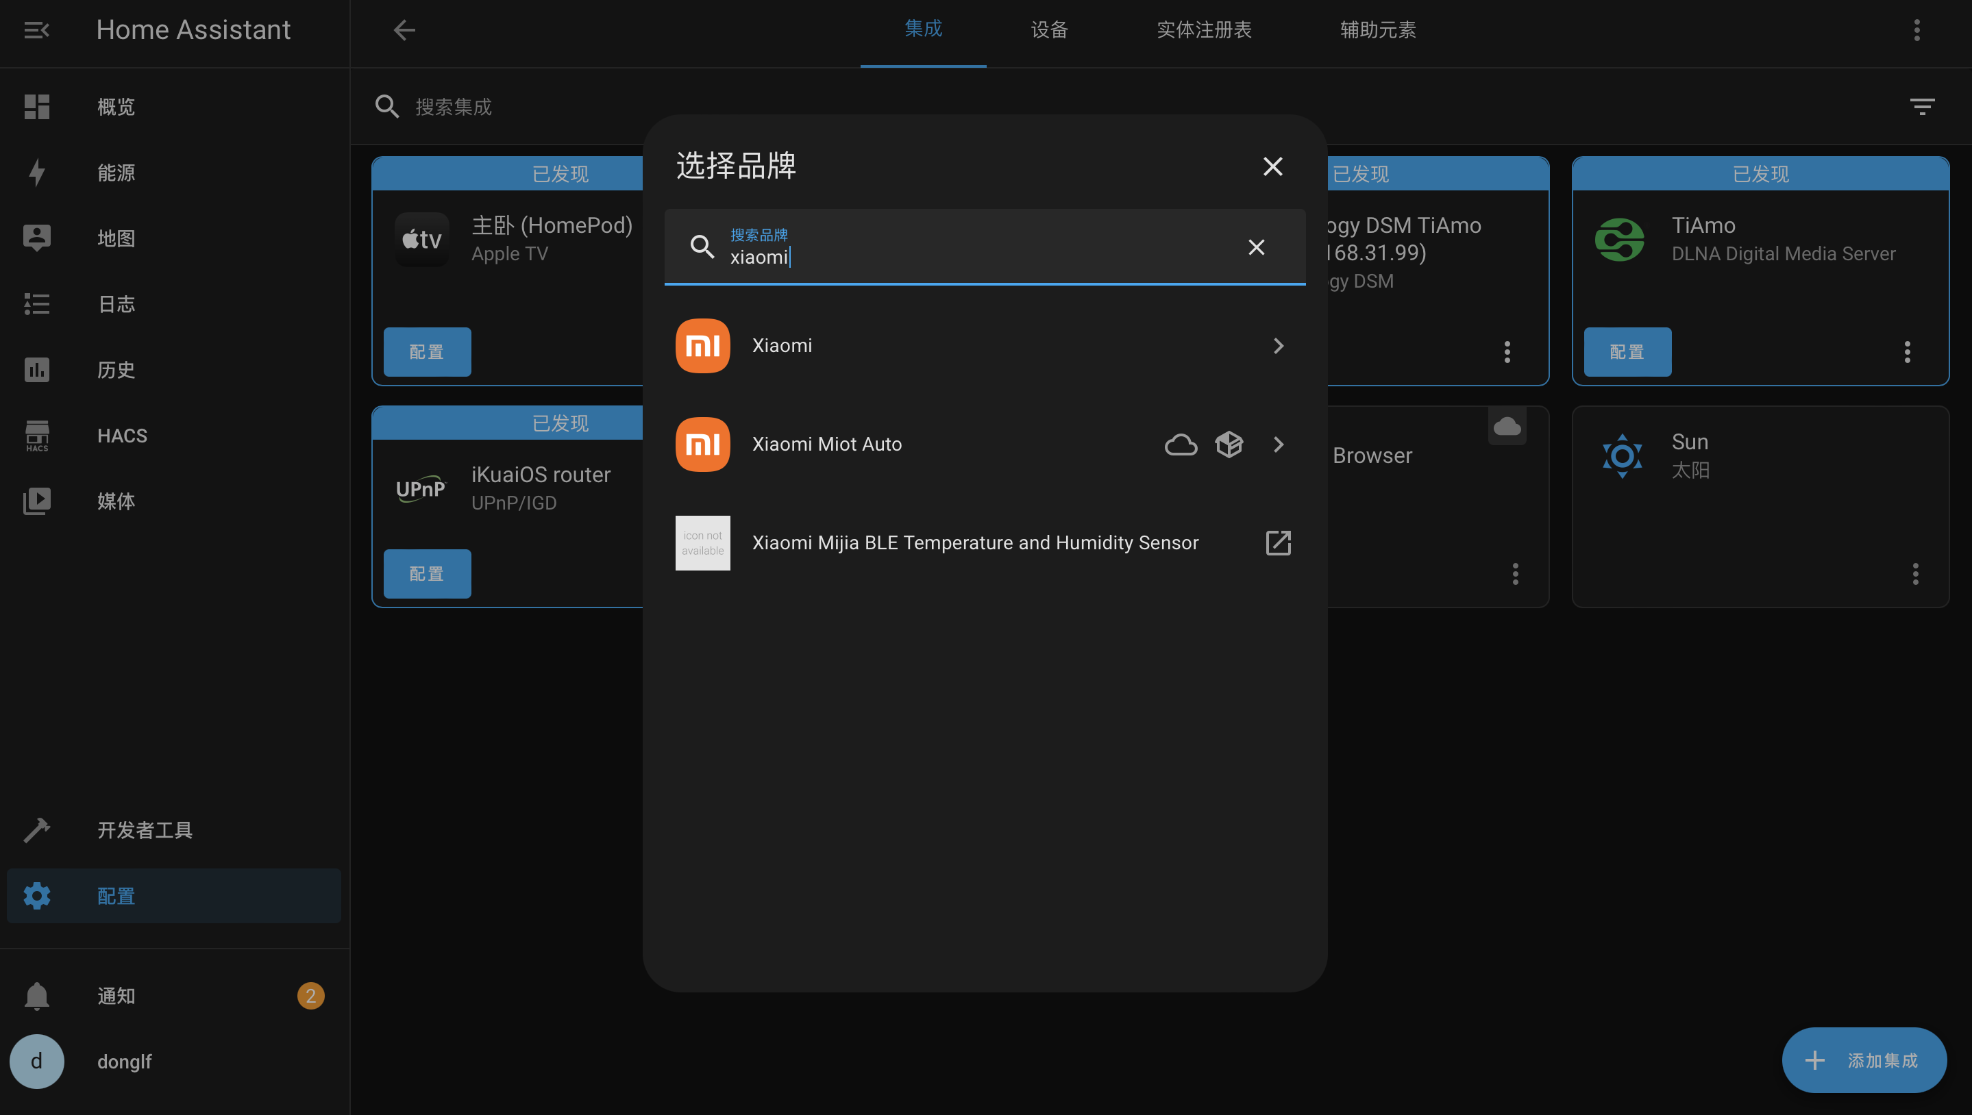Open external link for Xiaomi Mijia BLE sensor

click(1278, 543)
